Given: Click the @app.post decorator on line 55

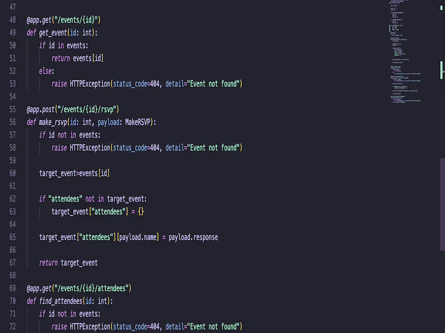Looking at the screenshot, I should 40,109.
